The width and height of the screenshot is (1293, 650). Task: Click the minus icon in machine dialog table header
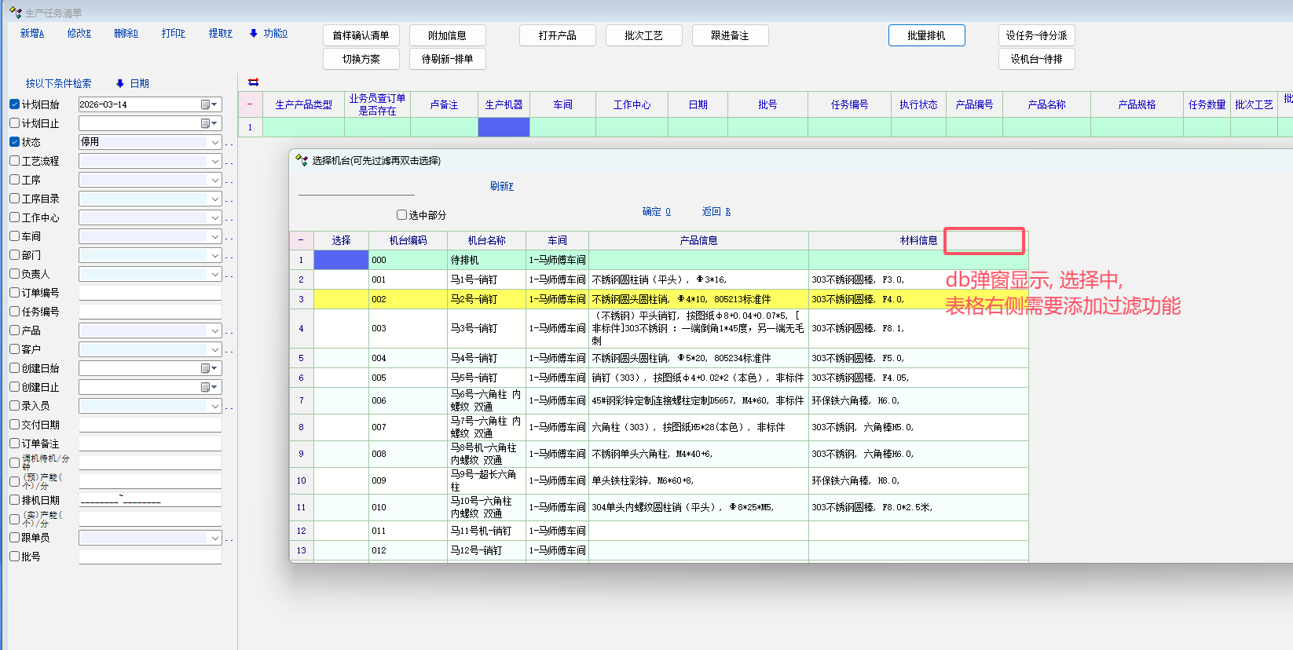(301, 240)
